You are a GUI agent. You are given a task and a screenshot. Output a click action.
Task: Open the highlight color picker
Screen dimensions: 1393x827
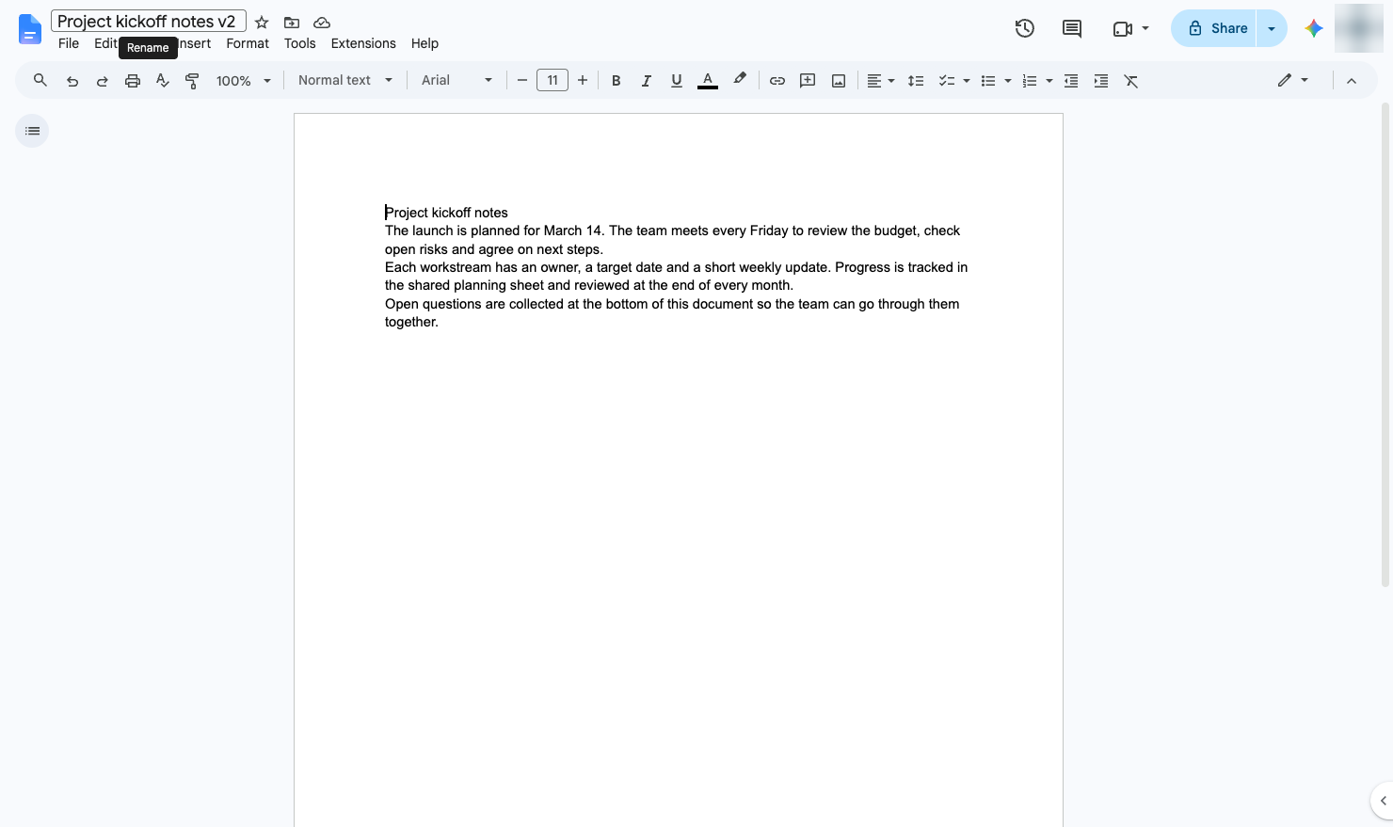(x=740, y=81)
